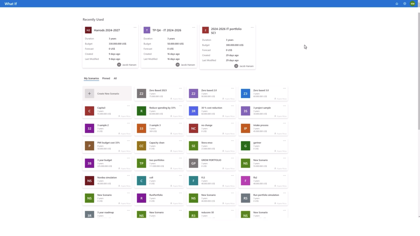Open the Zero based 3.0 Z3 tile icon
The width and height of the screenshot is (420, 236).
tap(245, 94)
